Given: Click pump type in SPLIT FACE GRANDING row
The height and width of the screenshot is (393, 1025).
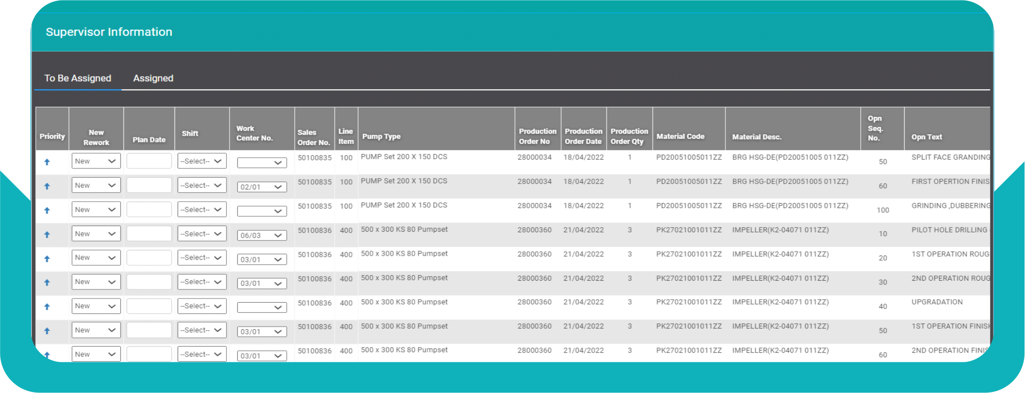Looking at the screenshot, I should point(404,157).
